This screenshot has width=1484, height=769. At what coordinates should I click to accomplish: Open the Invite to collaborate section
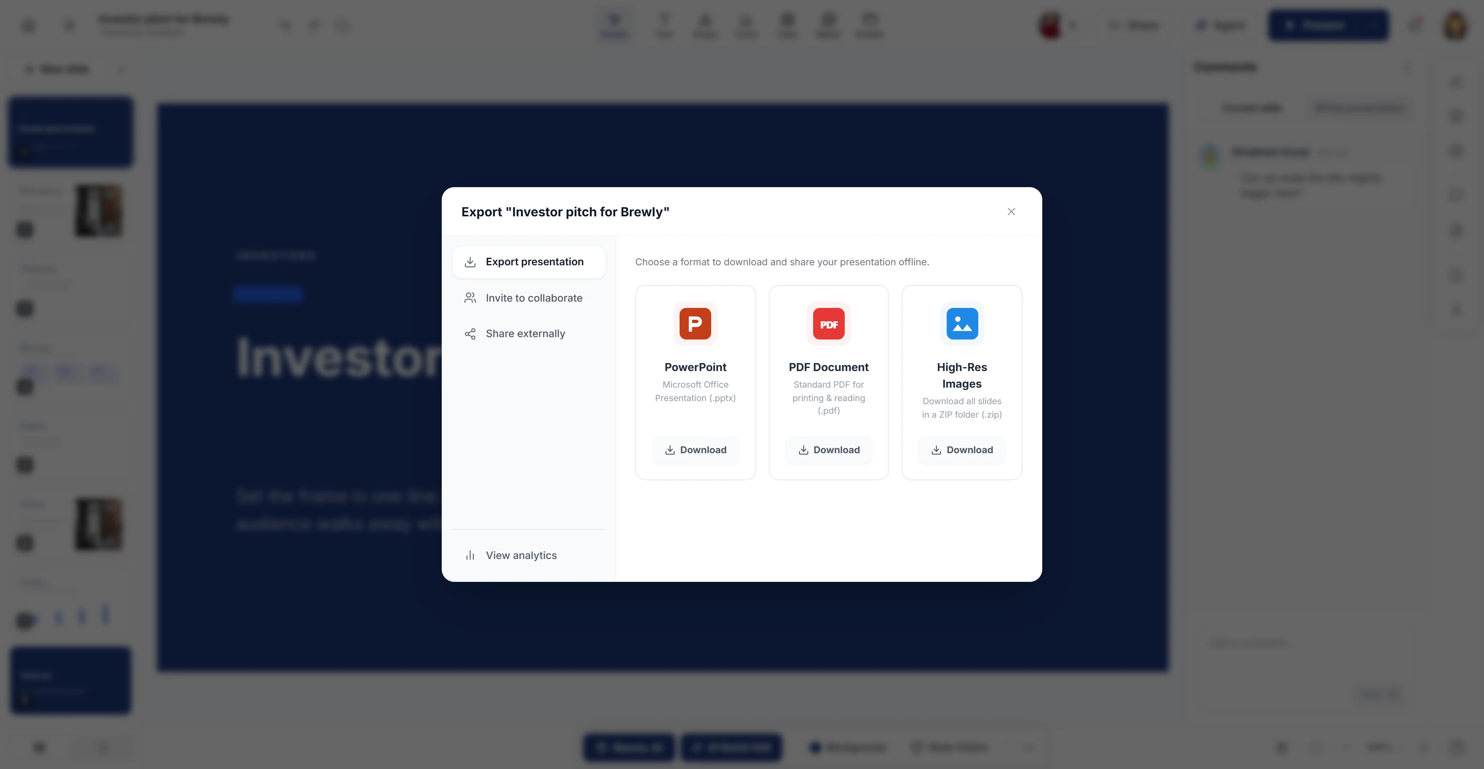click(529, 298)
